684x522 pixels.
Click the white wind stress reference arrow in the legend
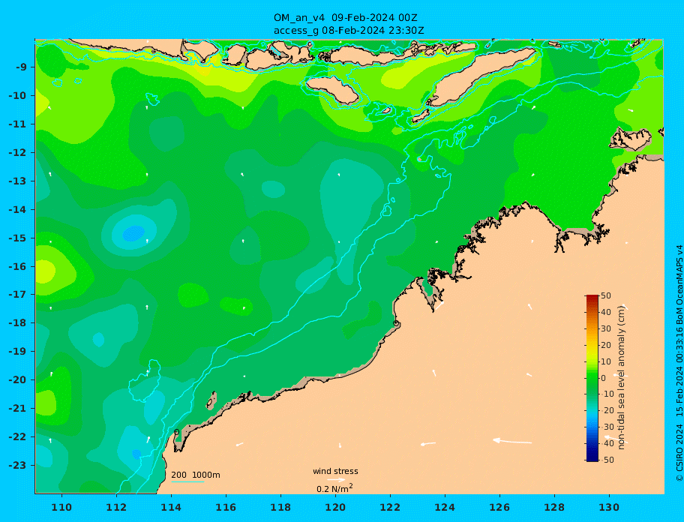tap(336, 480)
